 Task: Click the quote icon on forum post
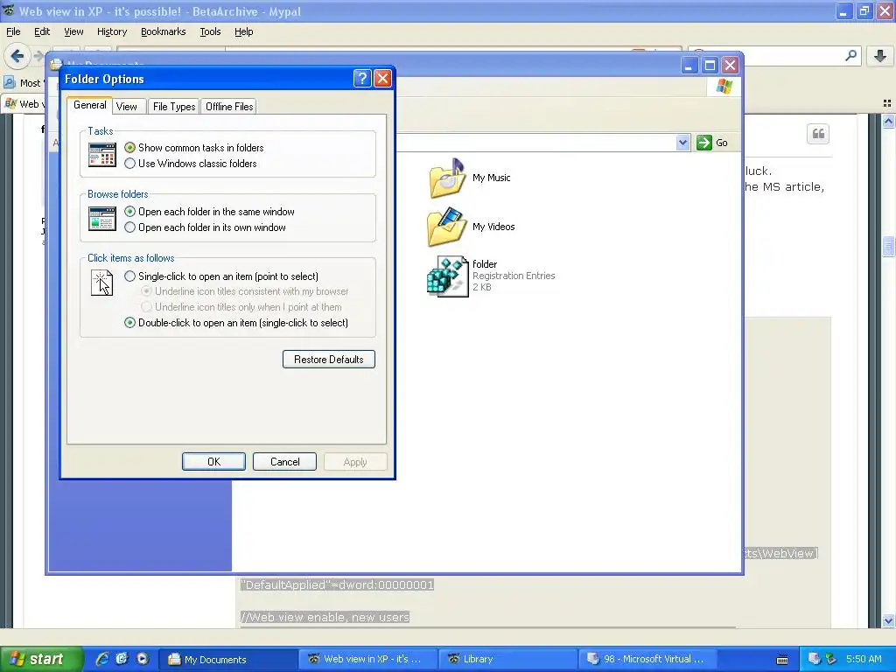pos(818,134)
